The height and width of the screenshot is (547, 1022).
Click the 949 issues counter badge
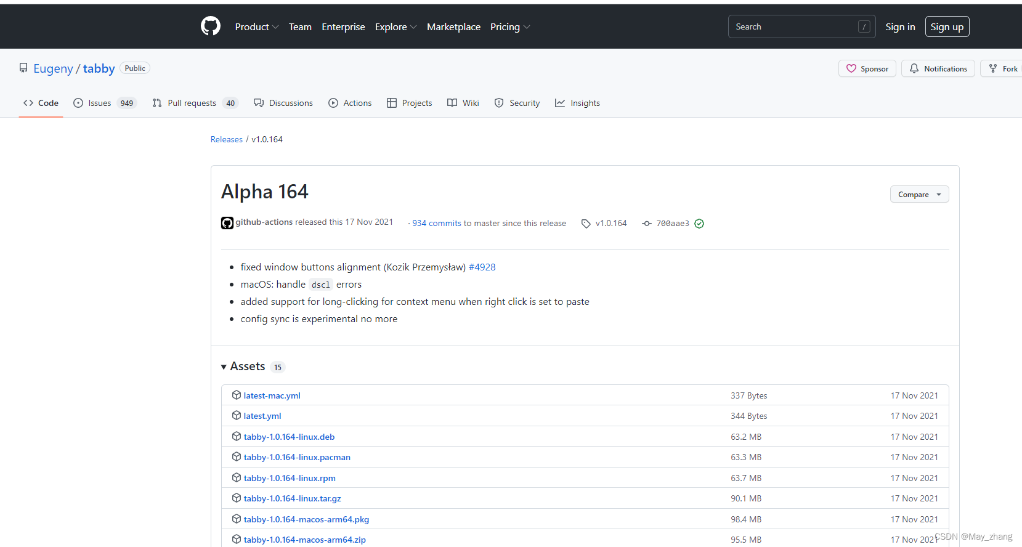127,103
